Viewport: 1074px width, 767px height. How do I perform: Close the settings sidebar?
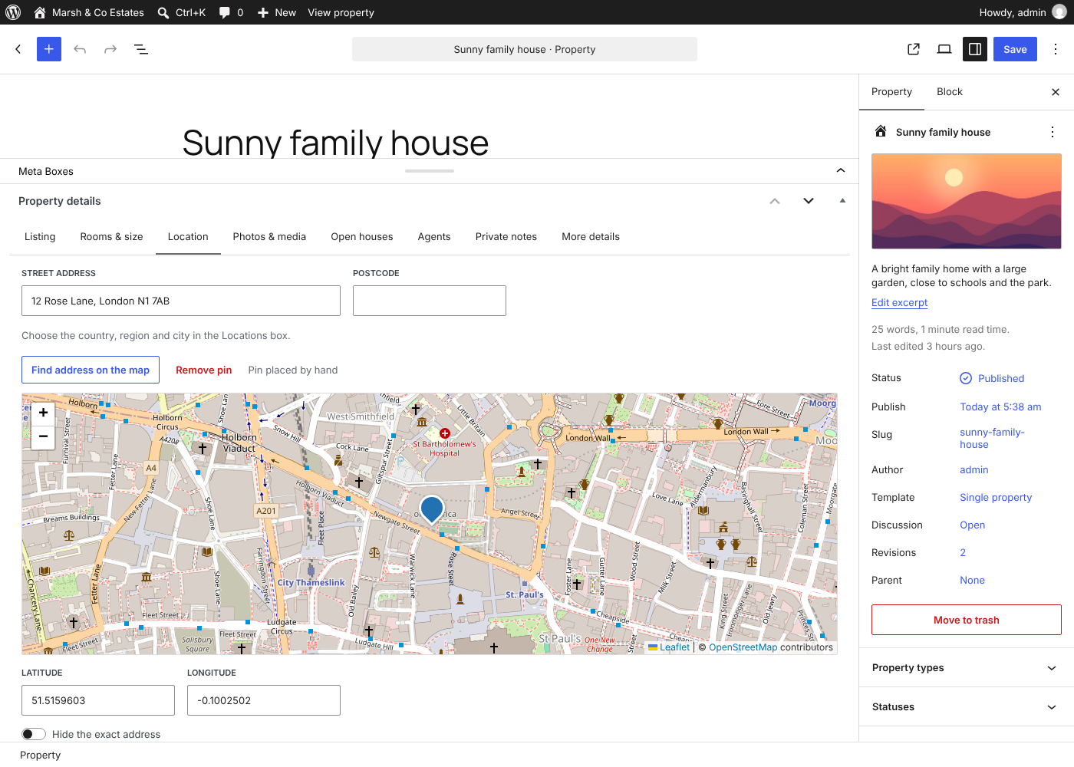point(1056,92)
